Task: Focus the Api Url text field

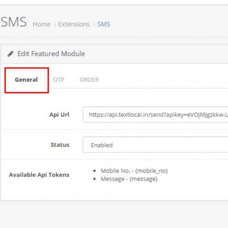Action: coord(155,114)
